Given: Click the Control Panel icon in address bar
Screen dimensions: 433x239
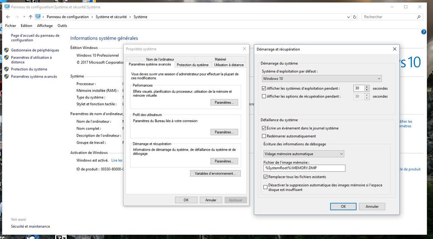Looking at the screenshot, I should (38, 17).
